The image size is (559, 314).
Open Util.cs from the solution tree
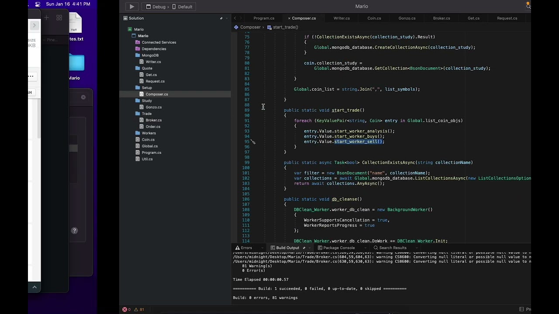coord(144,159)
